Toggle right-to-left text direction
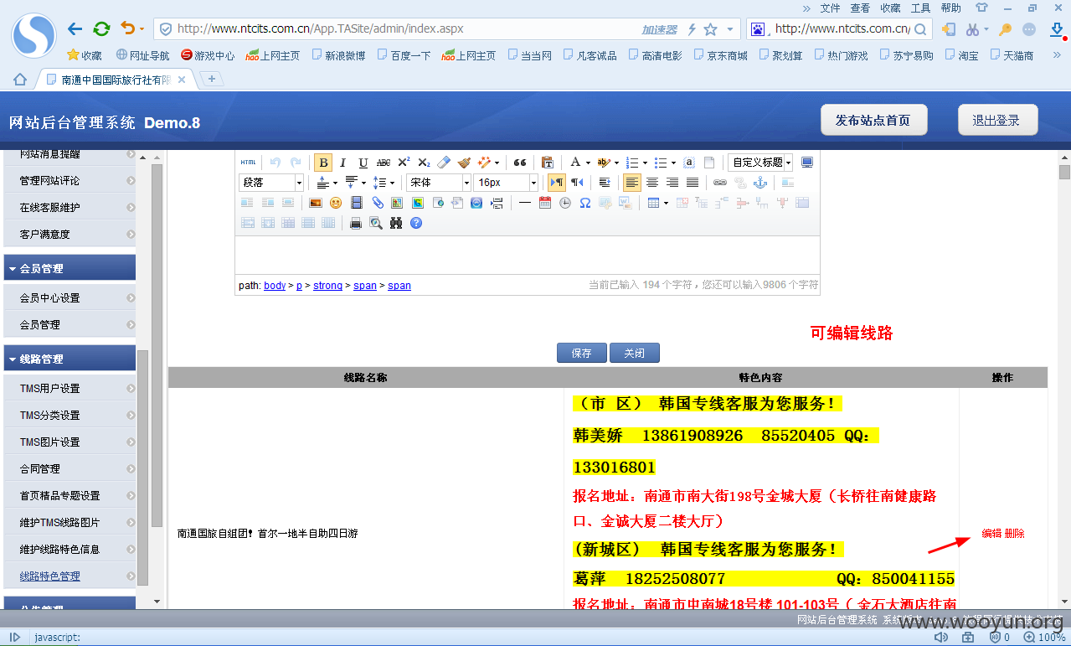This screenshot has height=646, width=1071. 577,183
